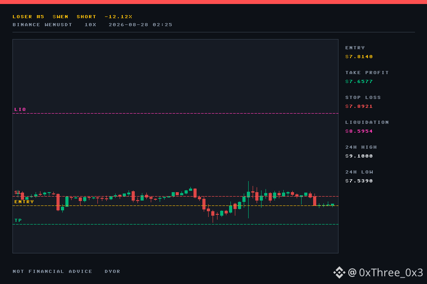Screen dimensions: 427x284
Task: Click the 24H HIGH heading
Action: coord(361,147)
